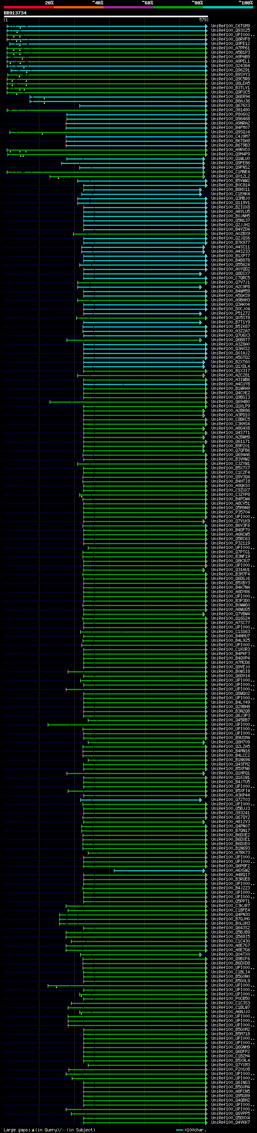Click the hit label UniRef100_O24364
Viewport: 257px width, 1133px height.
(230, 66)
